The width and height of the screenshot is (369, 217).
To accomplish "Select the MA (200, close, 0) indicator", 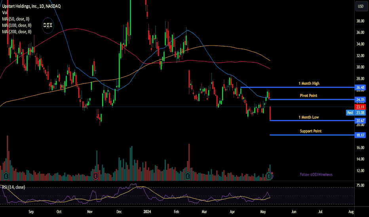I will tap(17, 32).
